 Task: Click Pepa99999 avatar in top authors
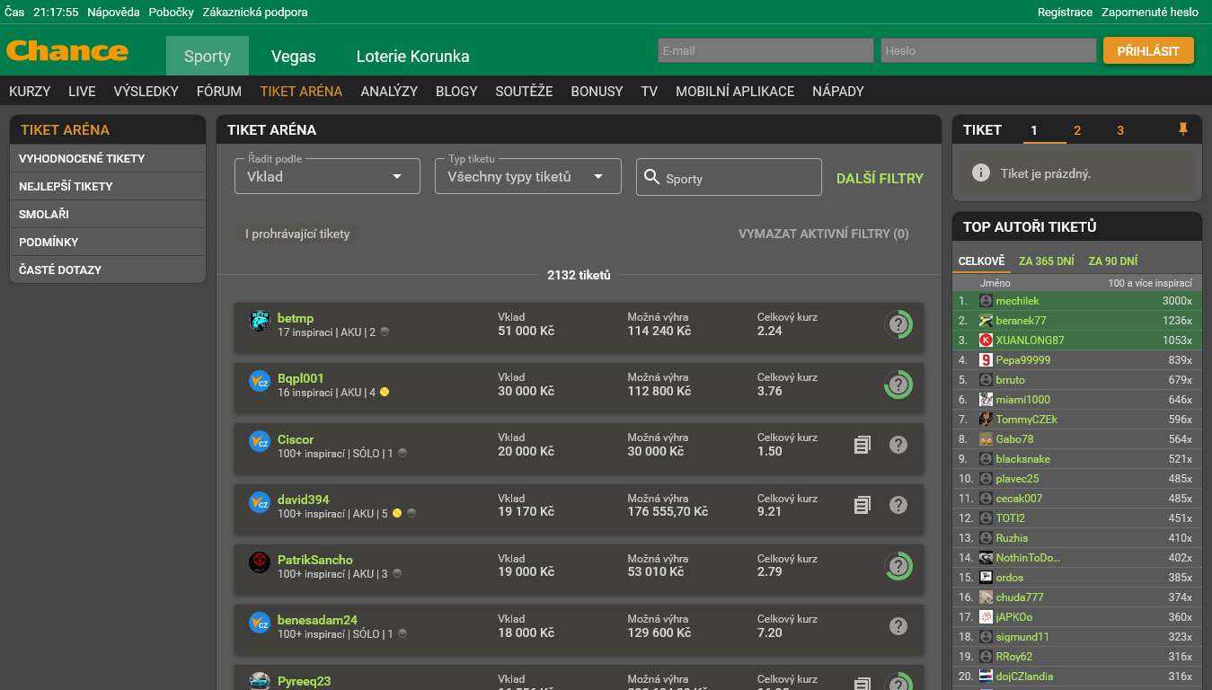tap(986, 360)
